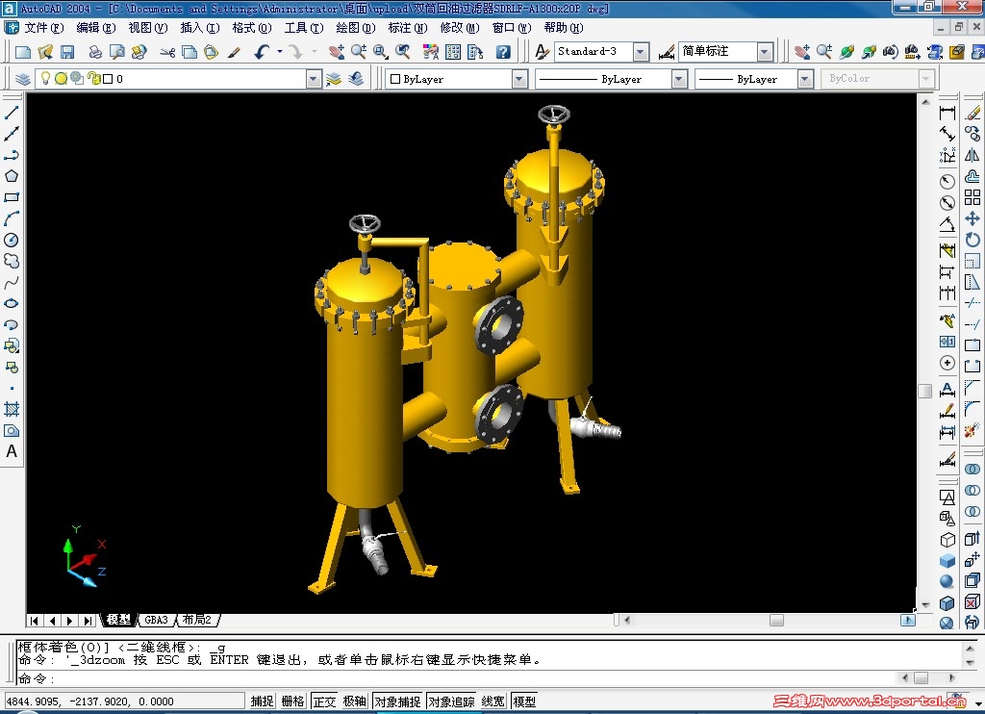Select the Array tool
The image size is (985, 714).
coord(972,197)
